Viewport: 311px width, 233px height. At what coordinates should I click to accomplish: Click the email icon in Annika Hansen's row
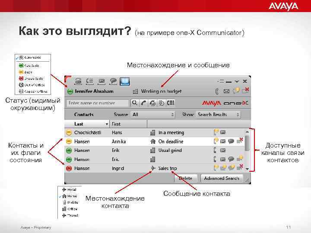[223, 142]
